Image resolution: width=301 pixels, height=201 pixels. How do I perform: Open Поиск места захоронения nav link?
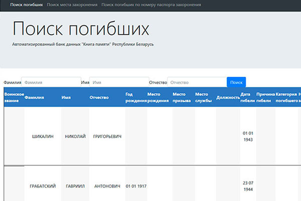pos(72,5)
